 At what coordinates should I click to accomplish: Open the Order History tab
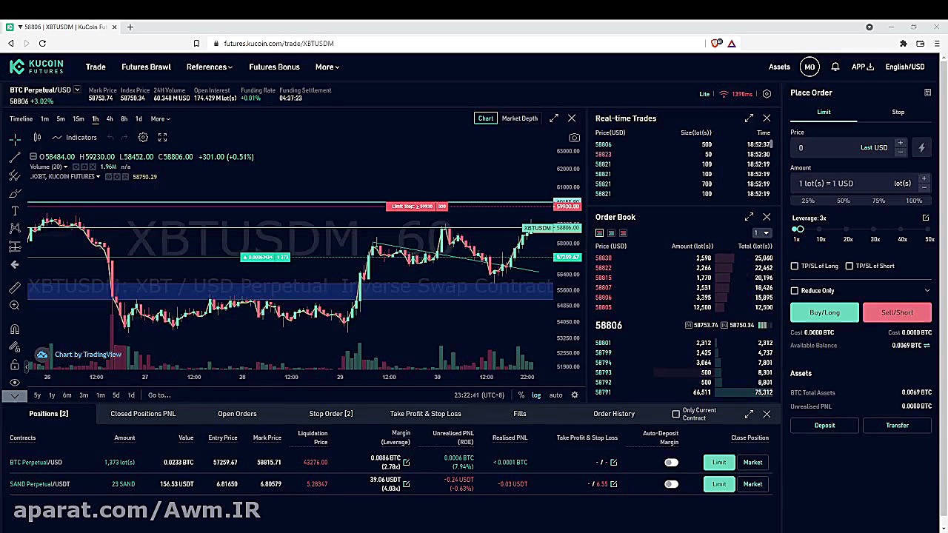[x=614, y=414]
